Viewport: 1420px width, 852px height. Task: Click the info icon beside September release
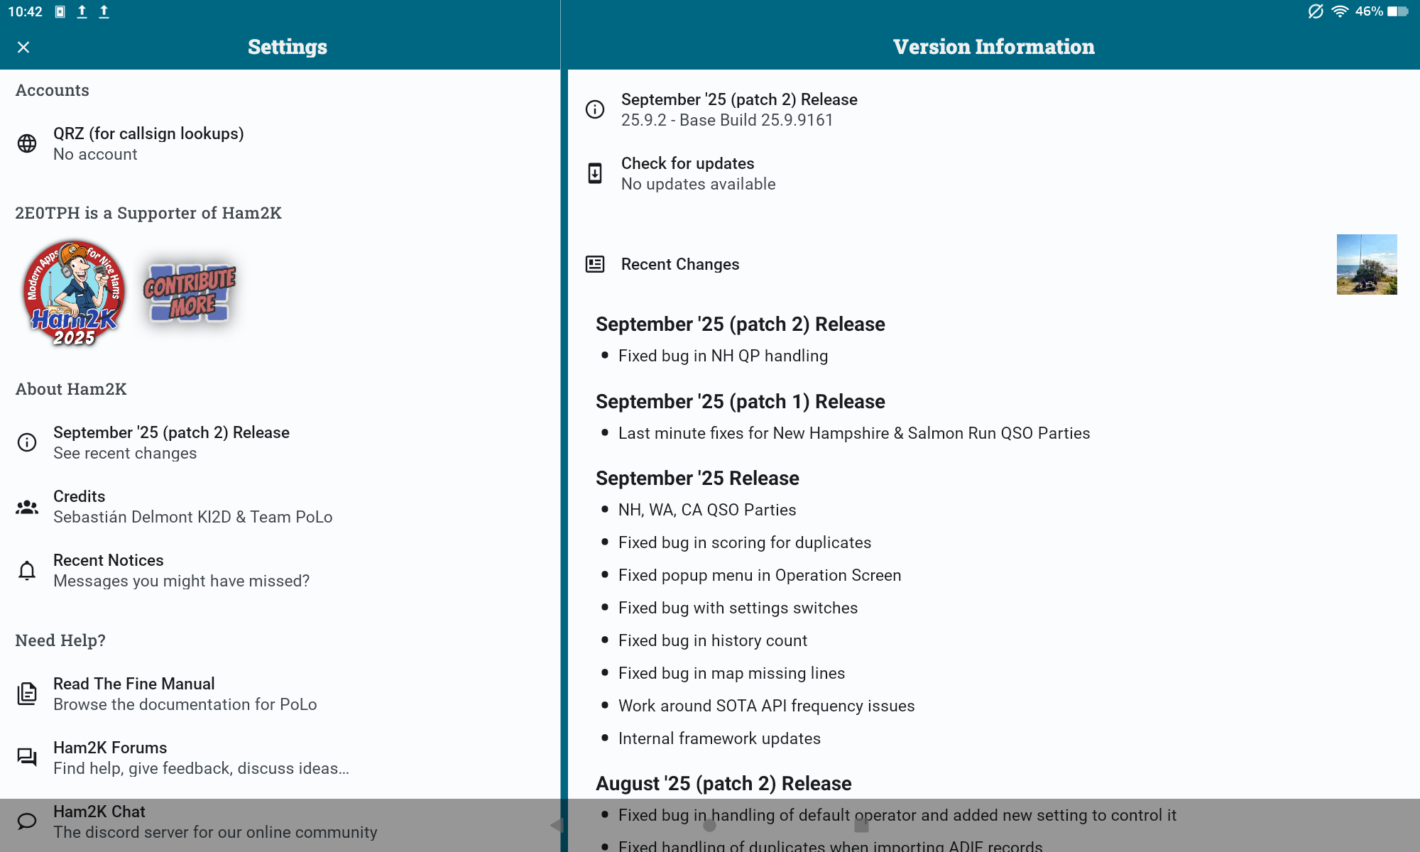27,442
